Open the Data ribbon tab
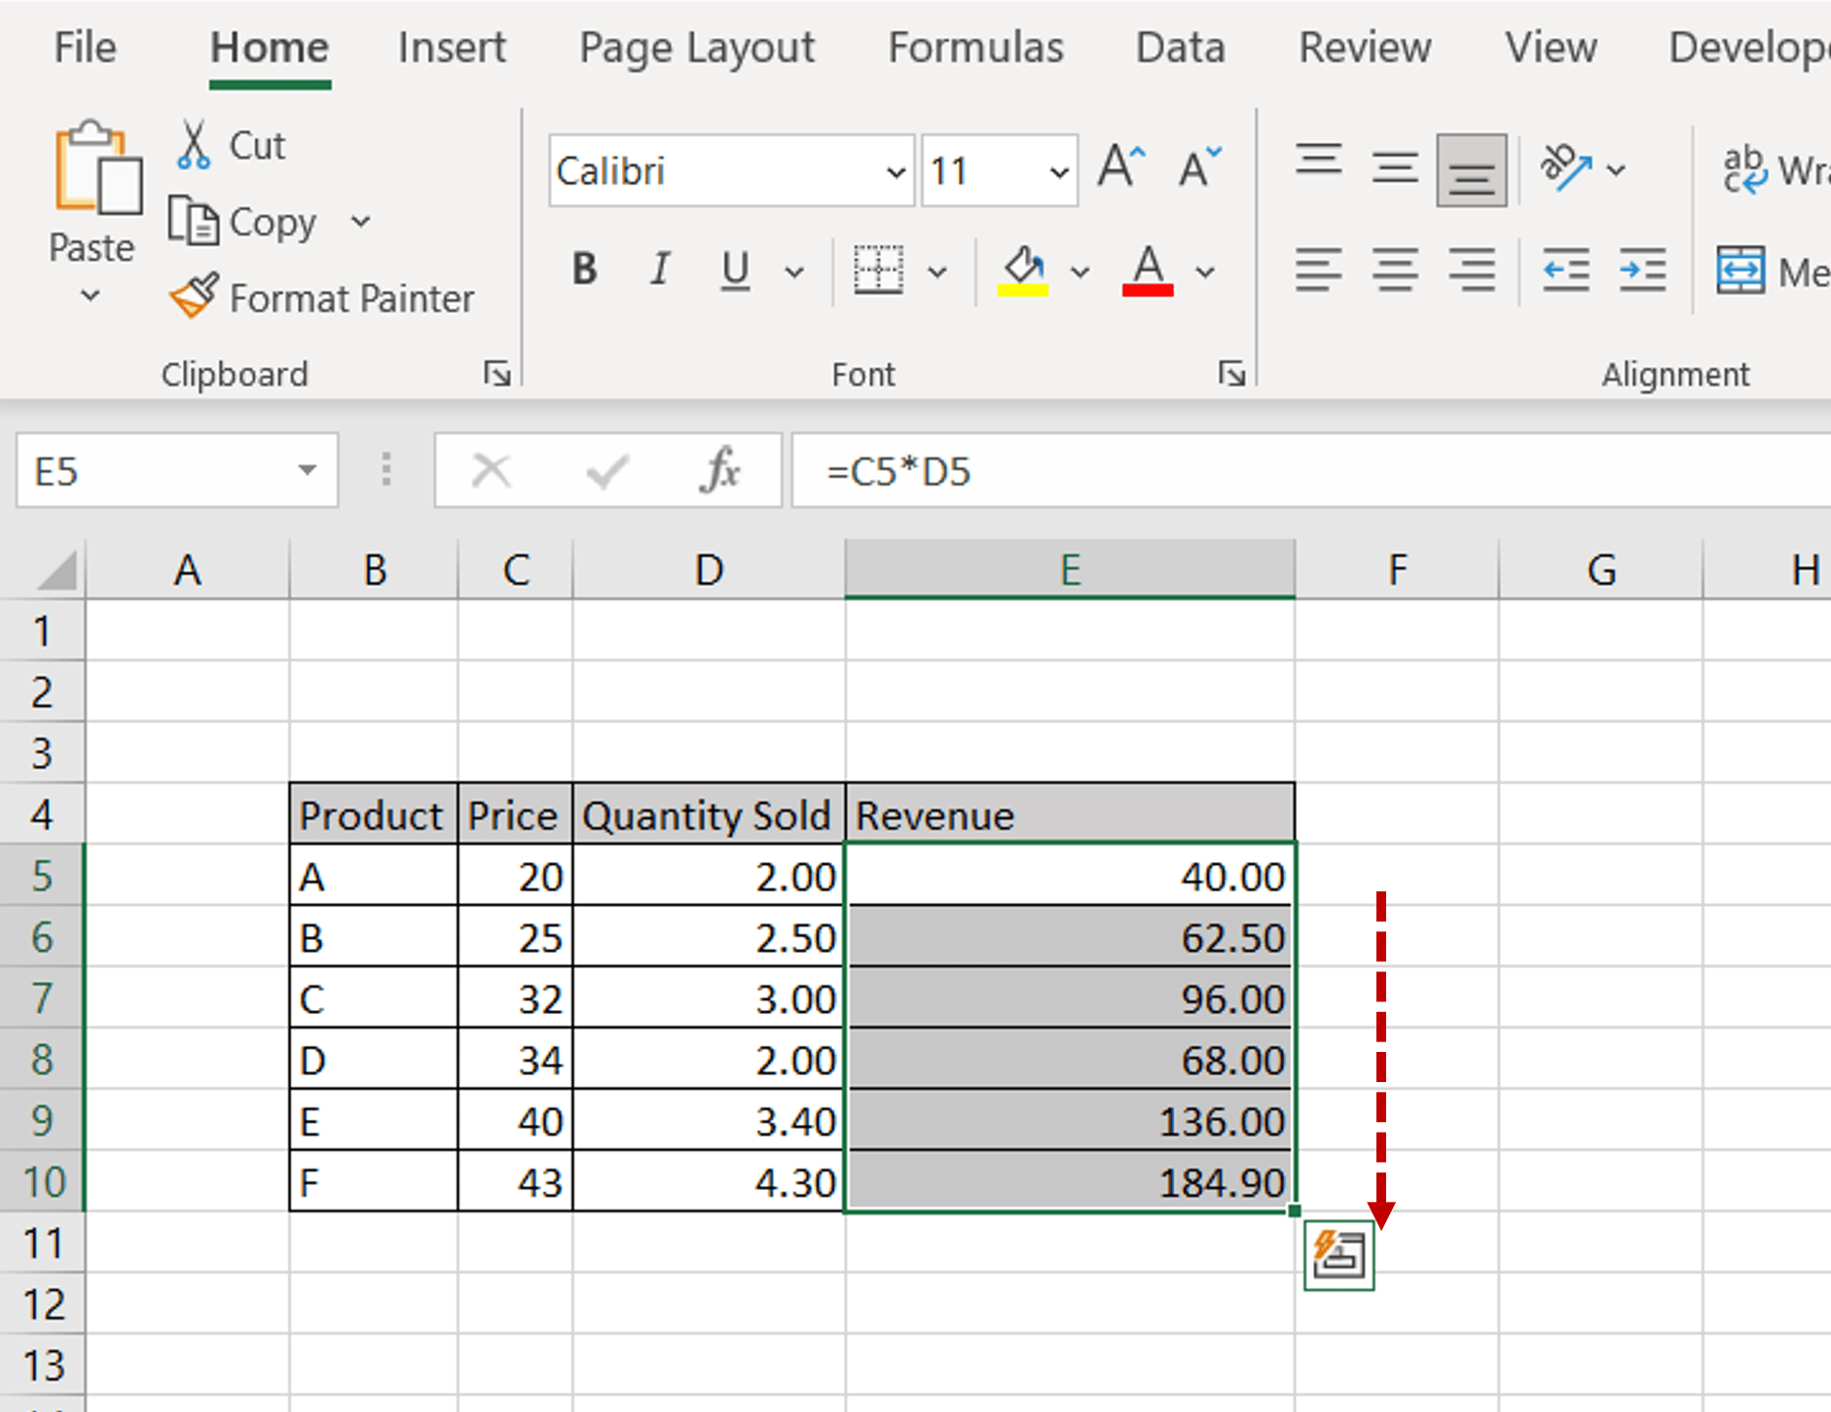The width and height of the screenshot is (1831, 1412). point(1180,47)
